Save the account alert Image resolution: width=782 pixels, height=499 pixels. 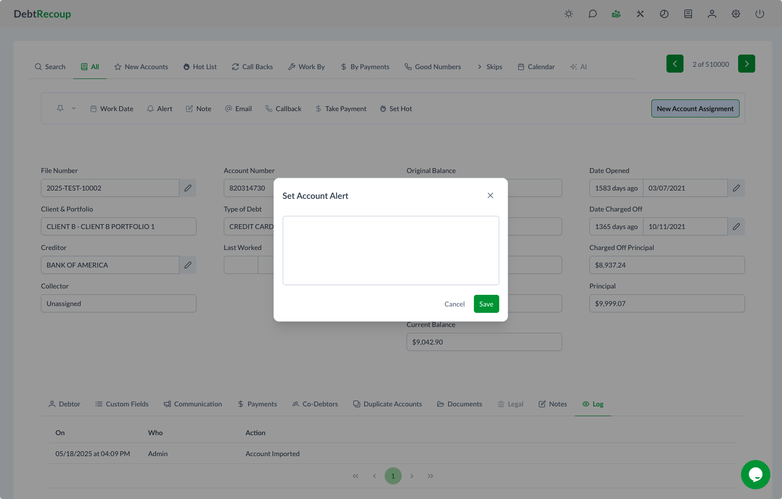[486, 304]
